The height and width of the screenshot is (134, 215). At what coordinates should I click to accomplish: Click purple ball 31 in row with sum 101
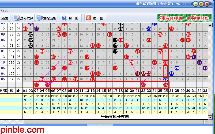coord(194,57)
